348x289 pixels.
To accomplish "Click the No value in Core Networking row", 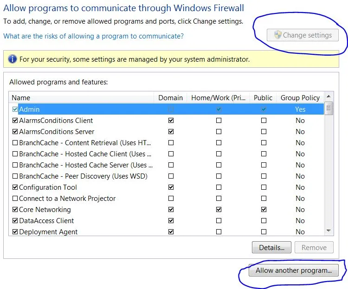I will pyautogui.click(x=300, y=209).
